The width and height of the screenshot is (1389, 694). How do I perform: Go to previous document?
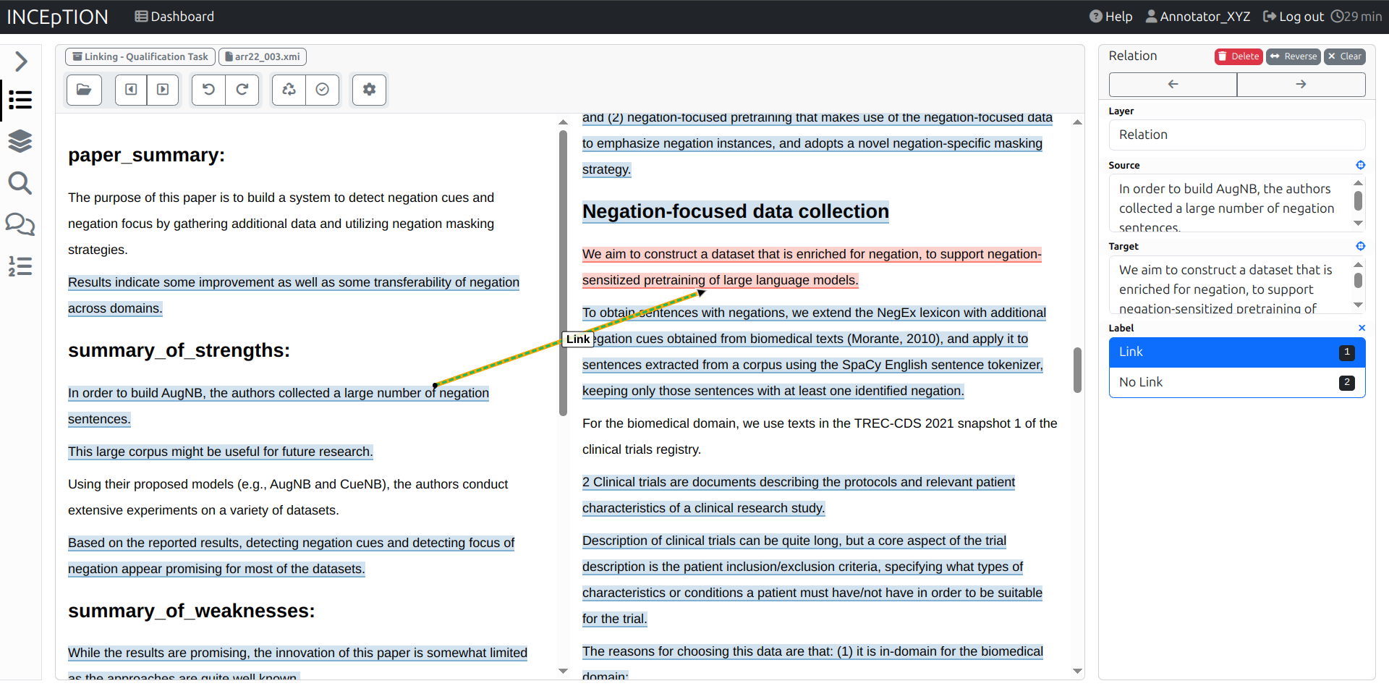pos(131,90)
